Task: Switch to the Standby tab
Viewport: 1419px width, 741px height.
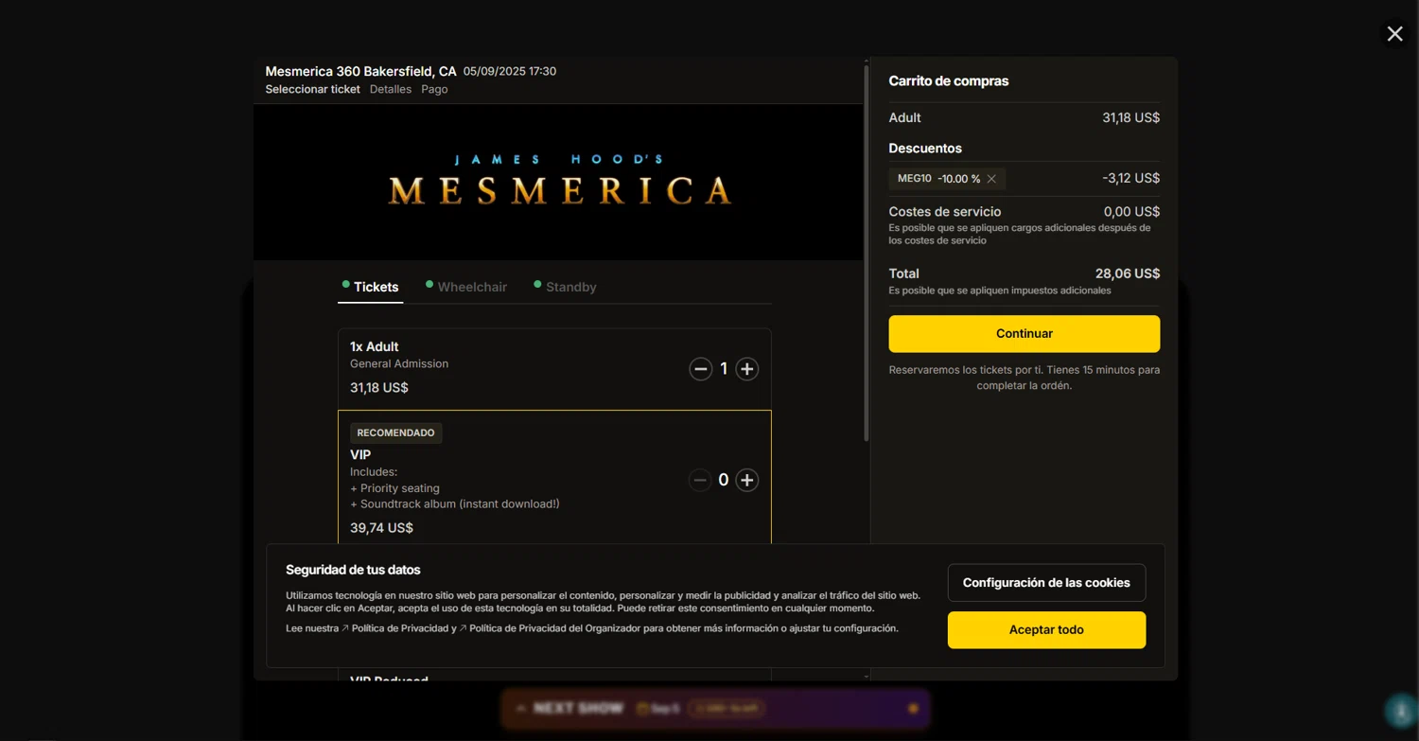Action: (565, 287)
